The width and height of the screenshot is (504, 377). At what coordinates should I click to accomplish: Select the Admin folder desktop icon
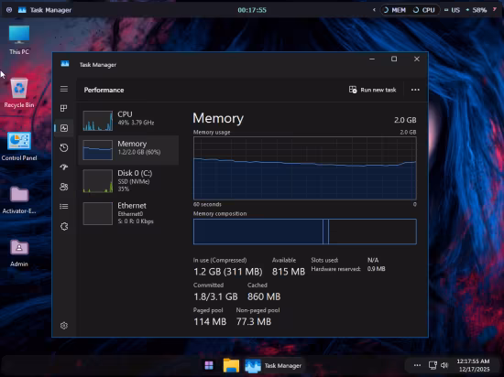pyautogui.click(x=19, y=253)
